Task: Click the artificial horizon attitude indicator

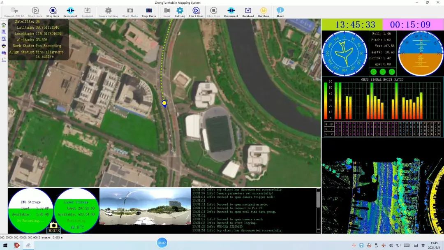Action: [x=421, y=53]
